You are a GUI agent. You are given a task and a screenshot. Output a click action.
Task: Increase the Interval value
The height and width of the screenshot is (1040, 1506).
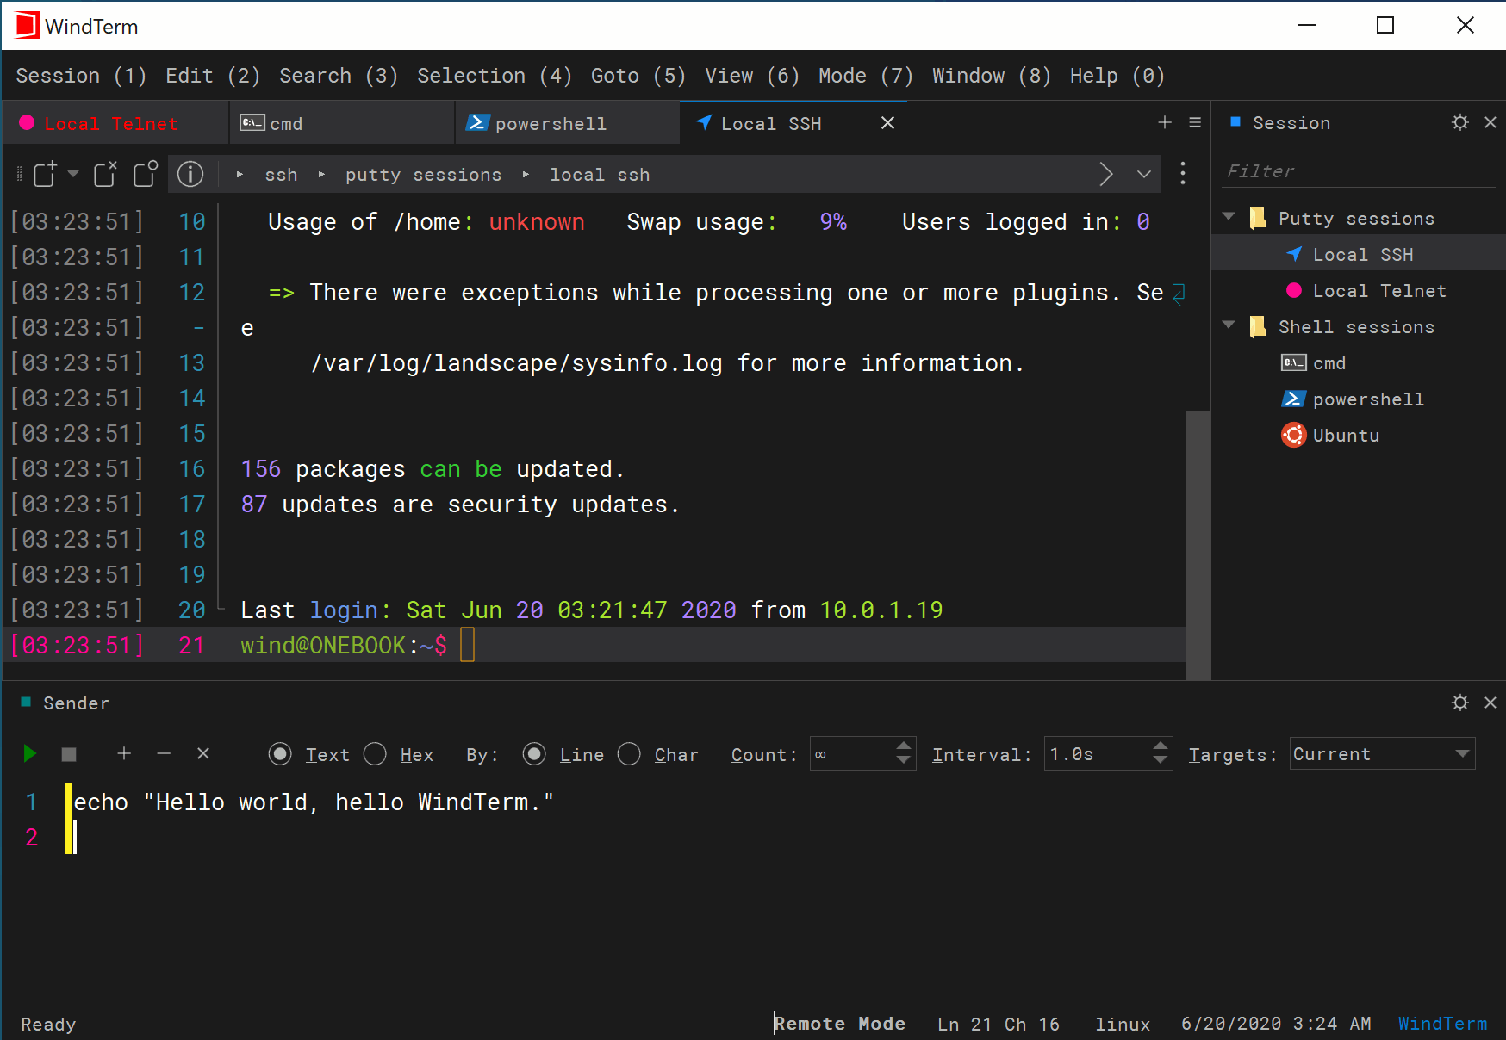tap(1161, 746)
